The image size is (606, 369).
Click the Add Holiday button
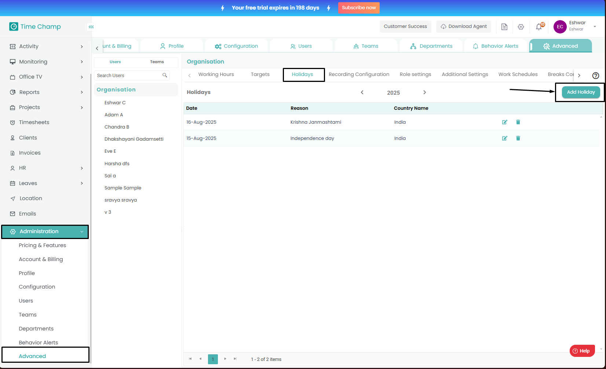[x=581, y=92]
